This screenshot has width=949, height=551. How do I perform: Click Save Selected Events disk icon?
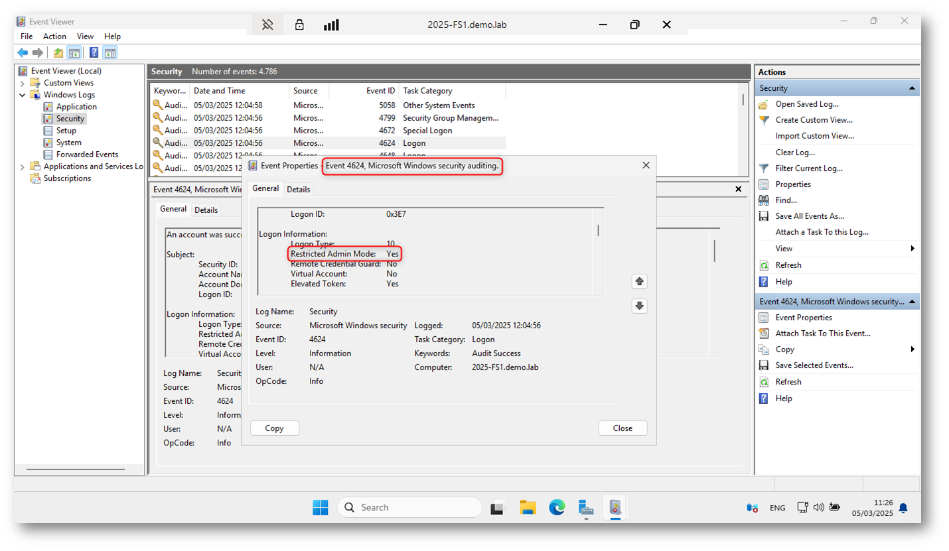763,365
